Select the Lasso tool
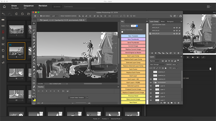Viewport: 216px width, 121px height. [x=34, y=30]
